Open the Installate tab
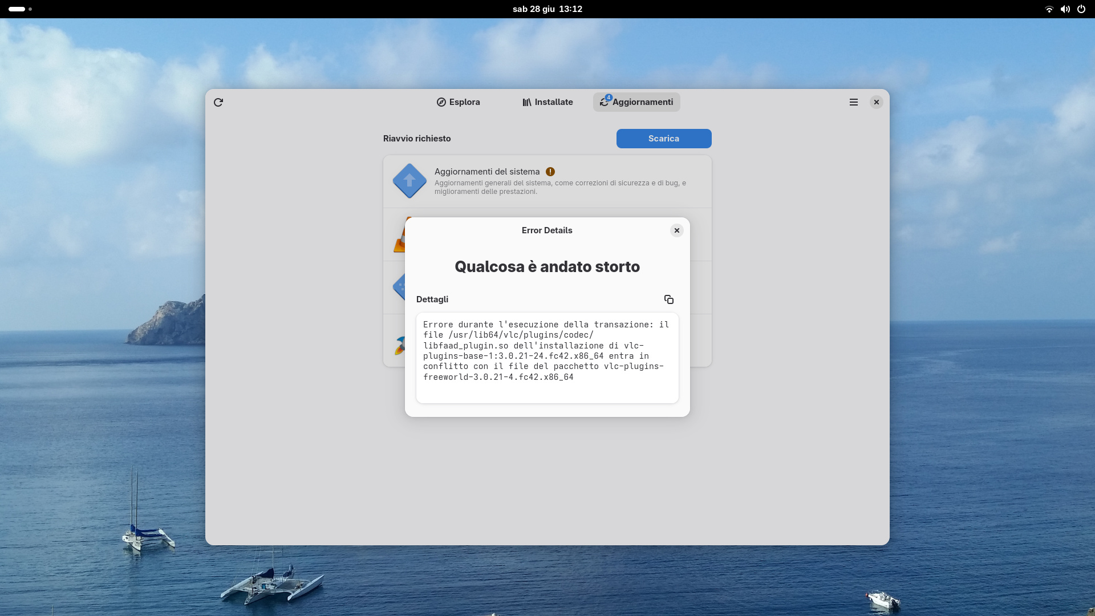The width and height of the screenshot is (1095, 616). (x=547, y=102)
